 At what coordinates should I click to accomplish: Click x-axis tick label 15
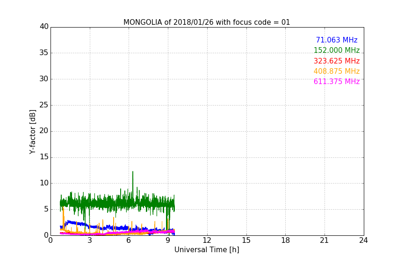[x=246, y=241]
